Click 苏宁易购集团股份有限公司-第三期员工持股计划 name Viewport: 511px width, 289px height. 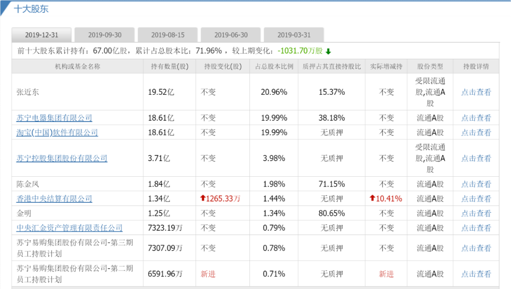click(x=75, y=248)
